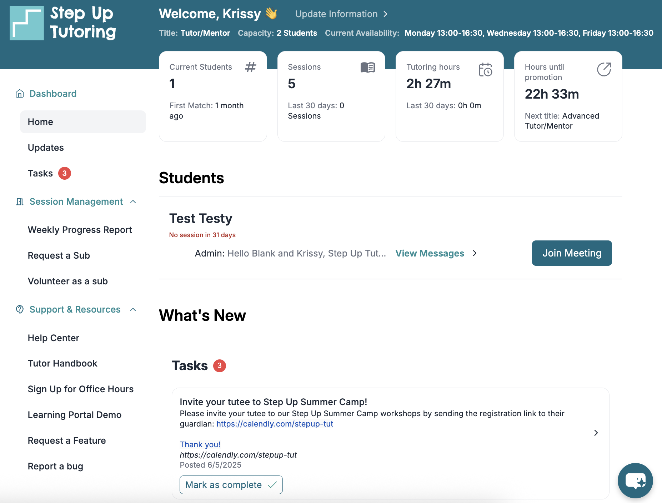
Task: Click the Join Meeting button
Action: pyautogui.click(x=572, y=253)
